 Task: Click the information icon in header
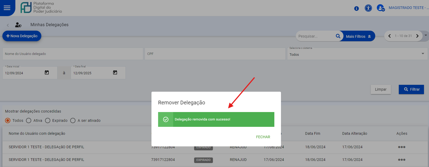click(x=356, y=8)
